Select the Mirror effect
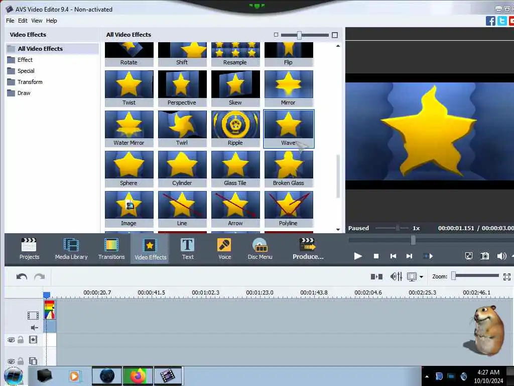 (289, 88)
